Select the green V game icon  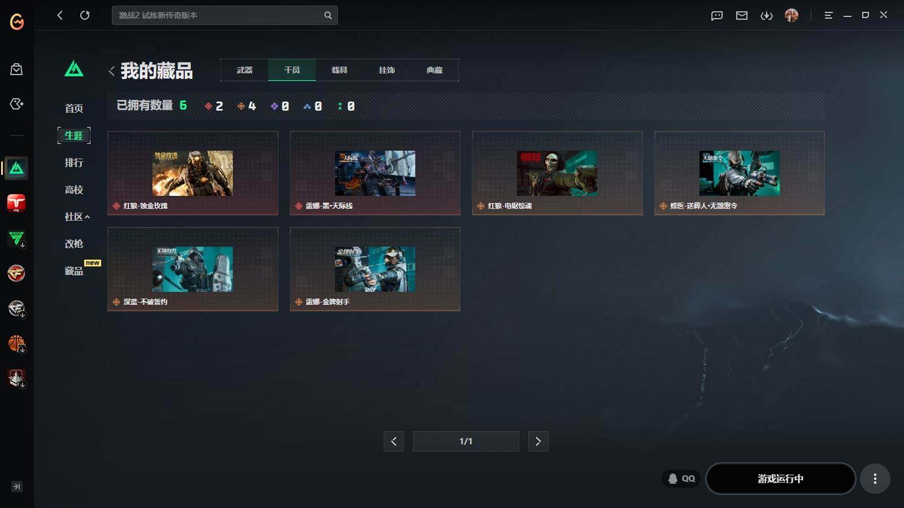point(16,238)
